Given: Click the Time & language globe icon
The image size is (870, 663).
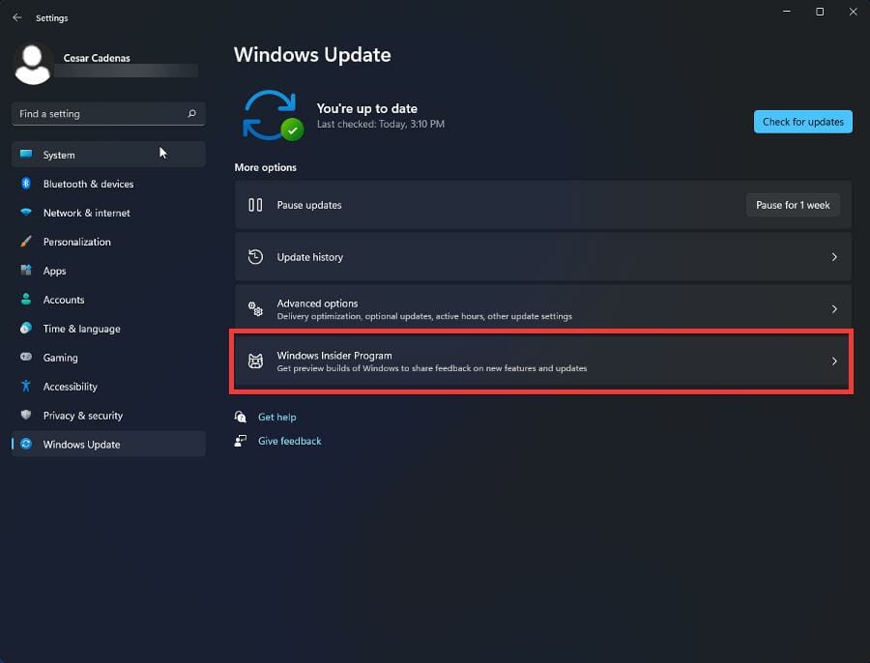Looking at the screenshot, I should (26, 328).
